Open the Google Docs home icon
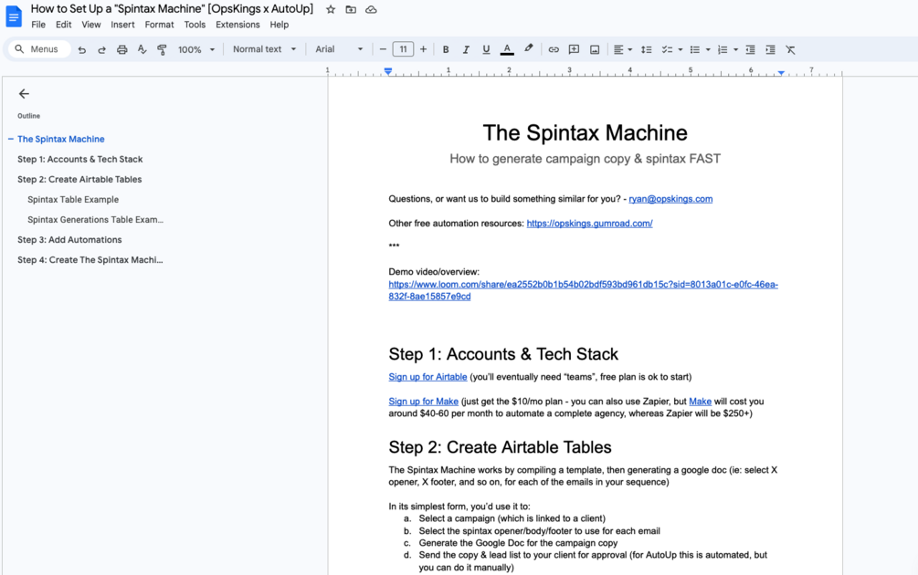Viewport: 918px width, 575px height. (x=14, y=16)
